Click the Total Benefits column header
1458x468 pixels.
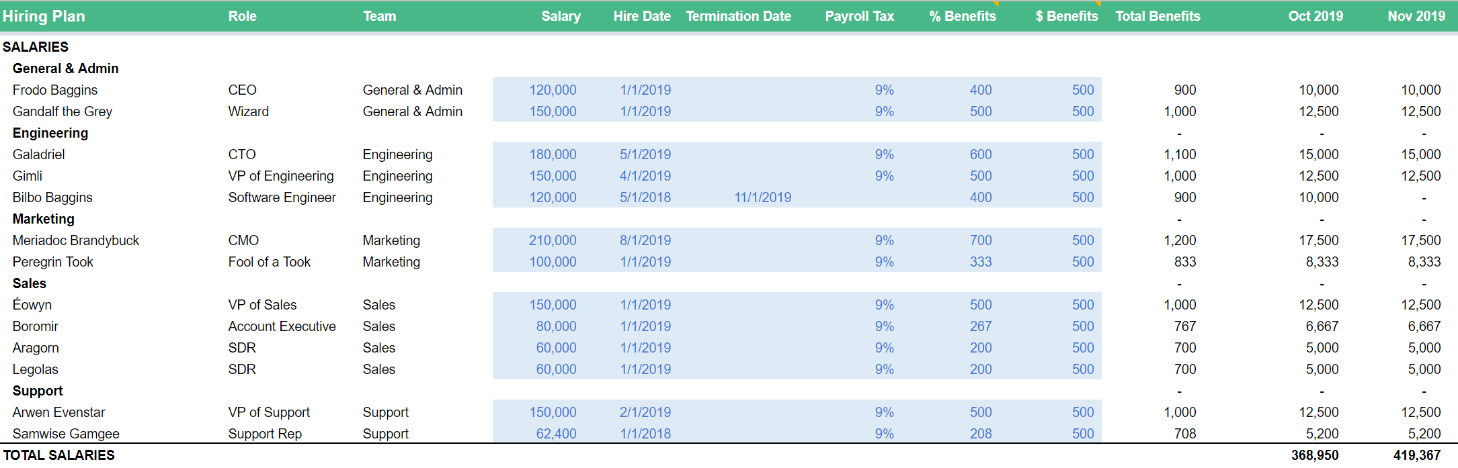[x=1158, y=16]
